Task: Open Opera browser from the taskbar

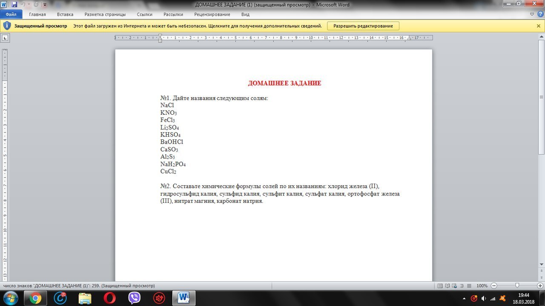Action: tap(109, 298)
